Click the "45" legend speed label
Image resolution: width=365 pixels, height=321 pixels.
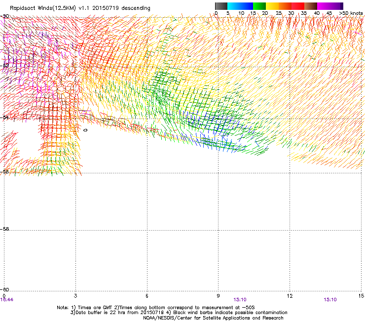(329, 13)
